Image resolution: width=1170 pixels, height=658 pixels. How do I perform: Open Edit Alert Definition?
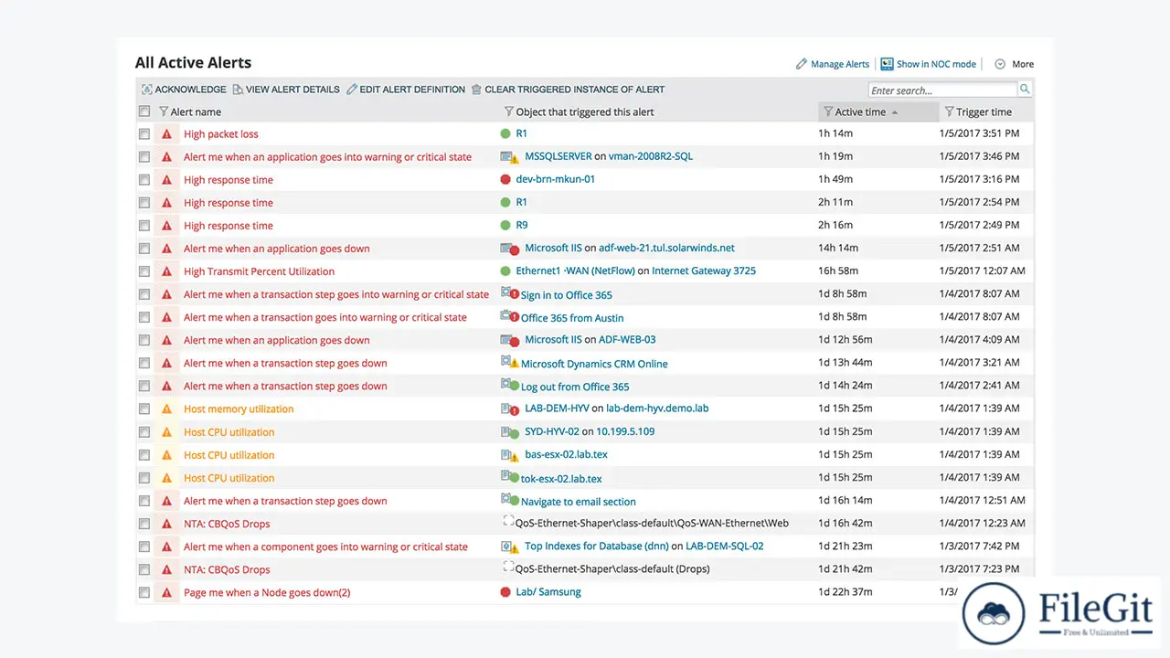click(x=406, y=90)
